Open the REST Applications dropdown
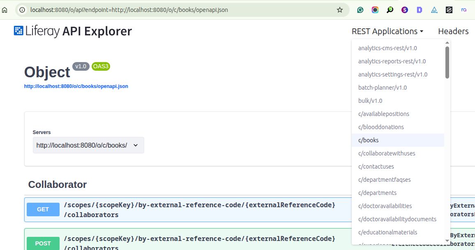 coord(387,31)
